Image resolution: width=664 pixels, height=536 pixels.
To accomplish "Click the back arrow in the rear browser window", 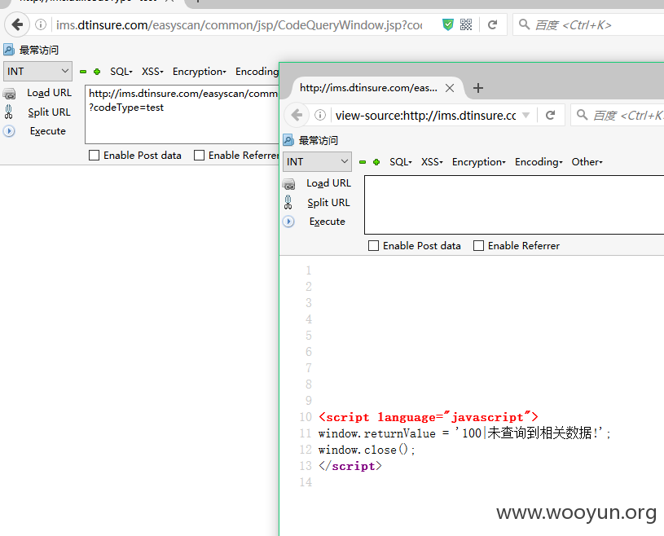I will tap(17, 25).
